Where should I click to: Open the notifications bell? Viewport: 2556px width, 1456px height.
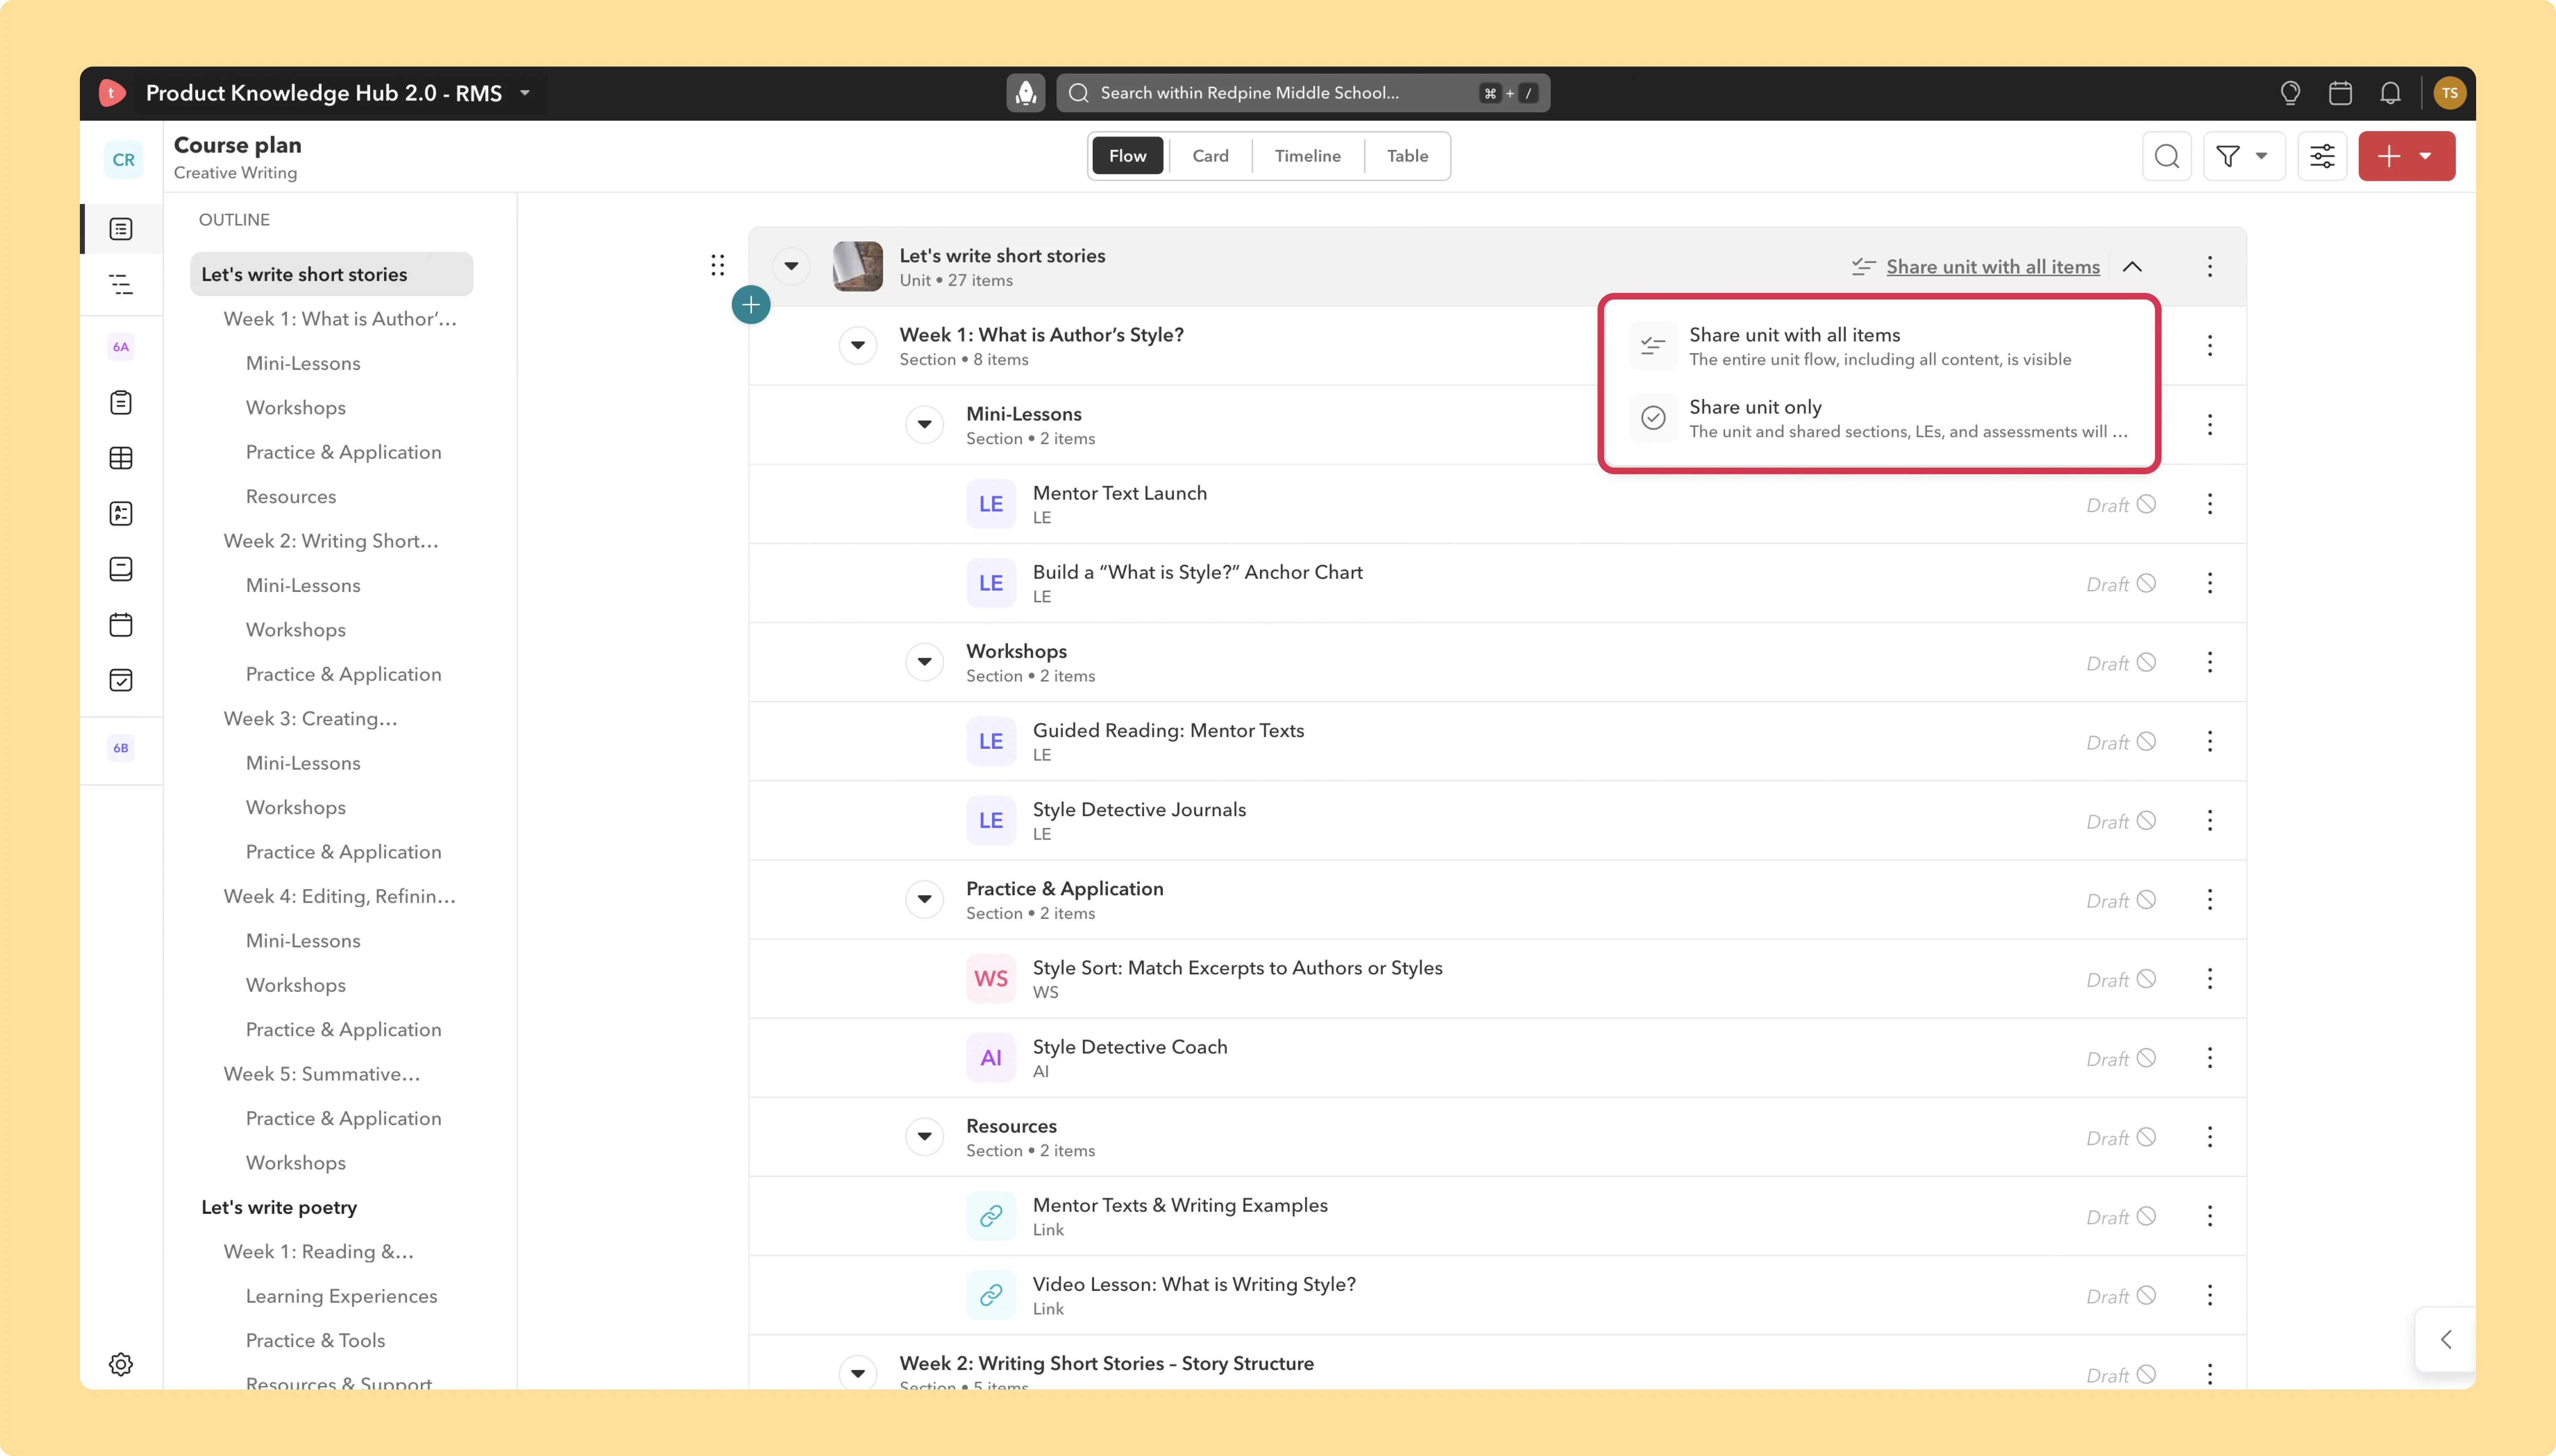click(2390, 93)
